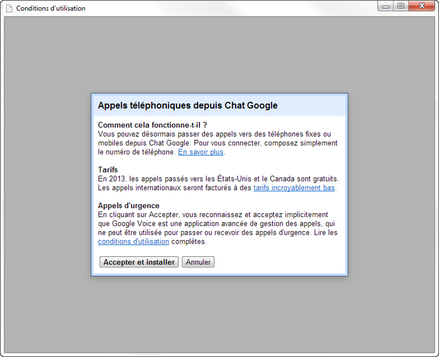Select the heading Appels téléphoniques depuis Chat Google
Screen dimensions: 439x357
click(x=188, y=105)
